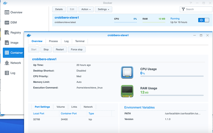Switch to the Volume tab
Screen dimensions: 213x133
(x=61, y=107)
